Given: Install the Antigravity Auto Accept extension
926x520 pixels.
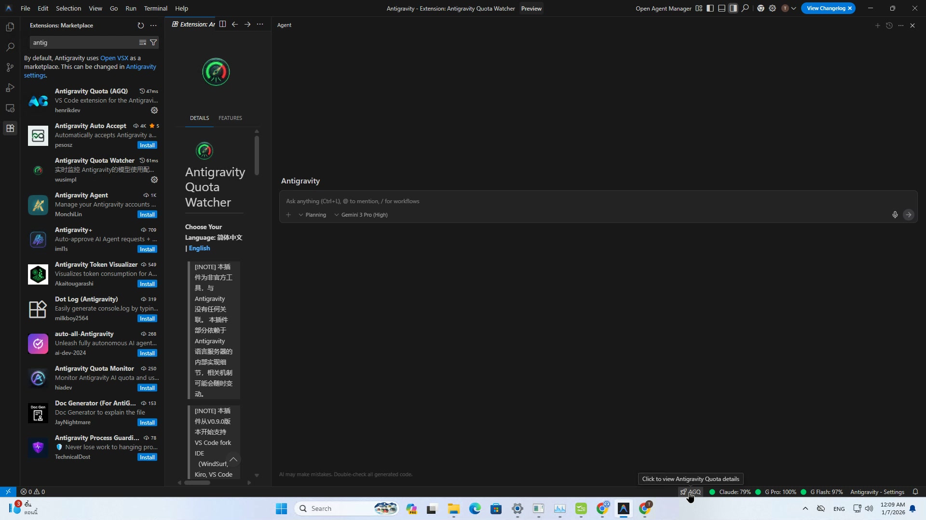Looking at the screenshot, I should [x=147, y=145].
